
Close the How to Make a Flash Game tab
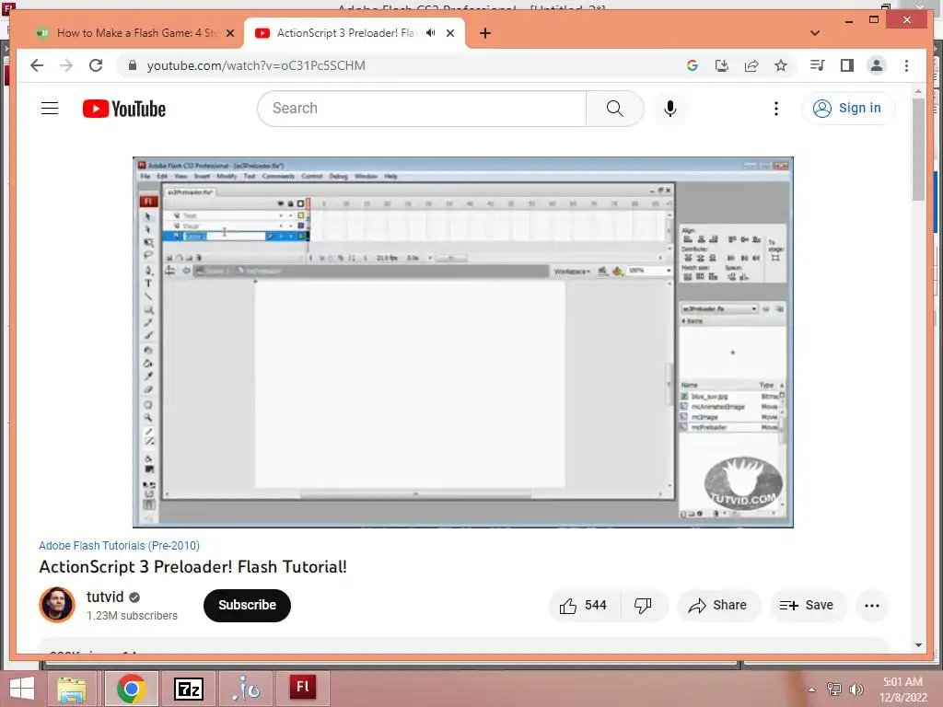pos(229,33)
